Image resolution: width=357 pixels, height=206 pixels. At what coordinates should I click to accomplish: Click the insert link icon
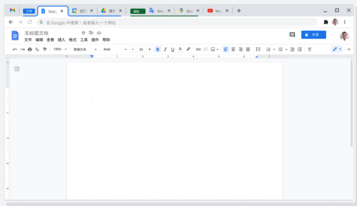[198, 49]
